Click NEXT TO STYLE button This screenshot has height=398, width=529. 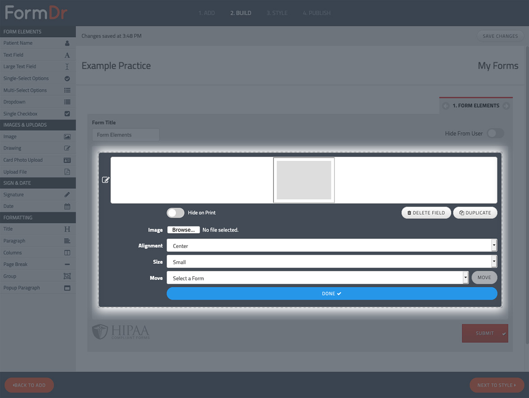(497, 385)
